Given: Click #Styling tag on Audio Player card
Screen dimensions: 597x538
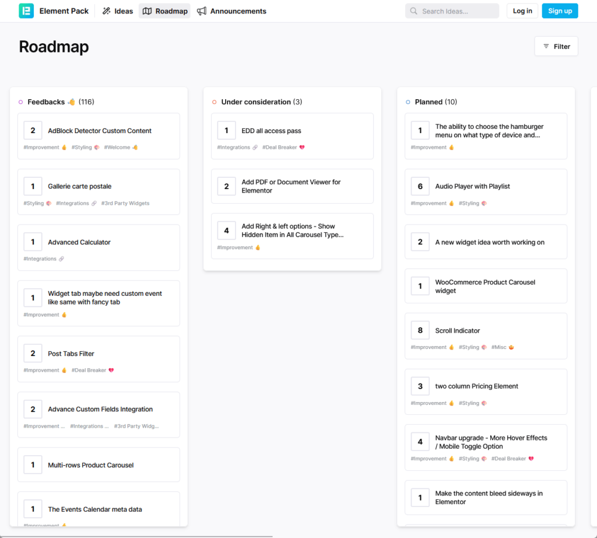Looking at the screenshot, I should pos(472,204).
